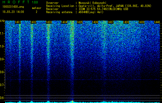Click the Receiving Location value text
The width and height of the screenshot is (162, 103).
[115, 6]
